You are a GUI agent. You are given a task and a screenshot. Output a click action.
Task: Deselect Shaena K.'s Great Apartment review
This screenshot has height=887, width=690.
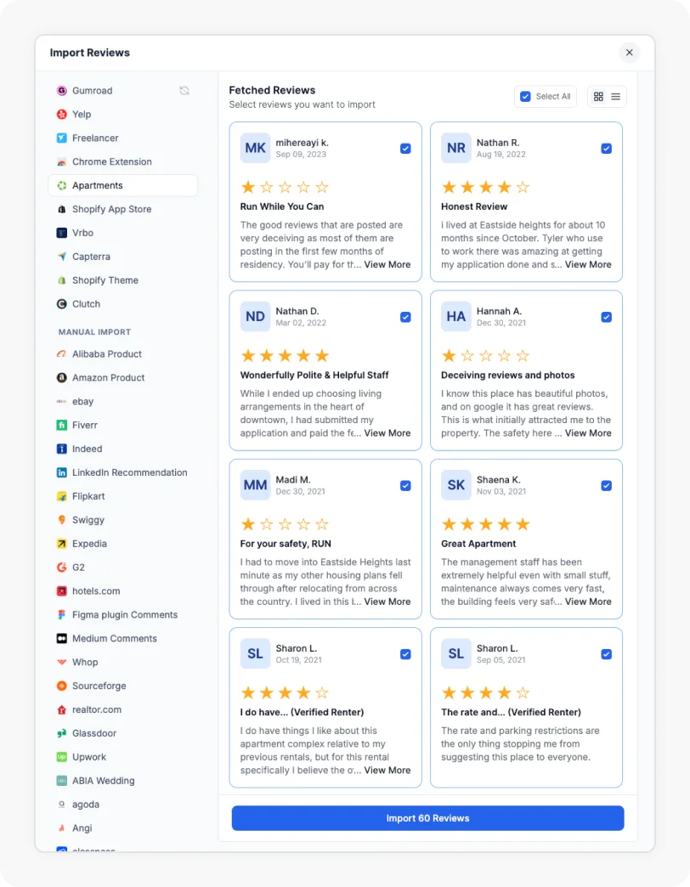coord(607,485)
